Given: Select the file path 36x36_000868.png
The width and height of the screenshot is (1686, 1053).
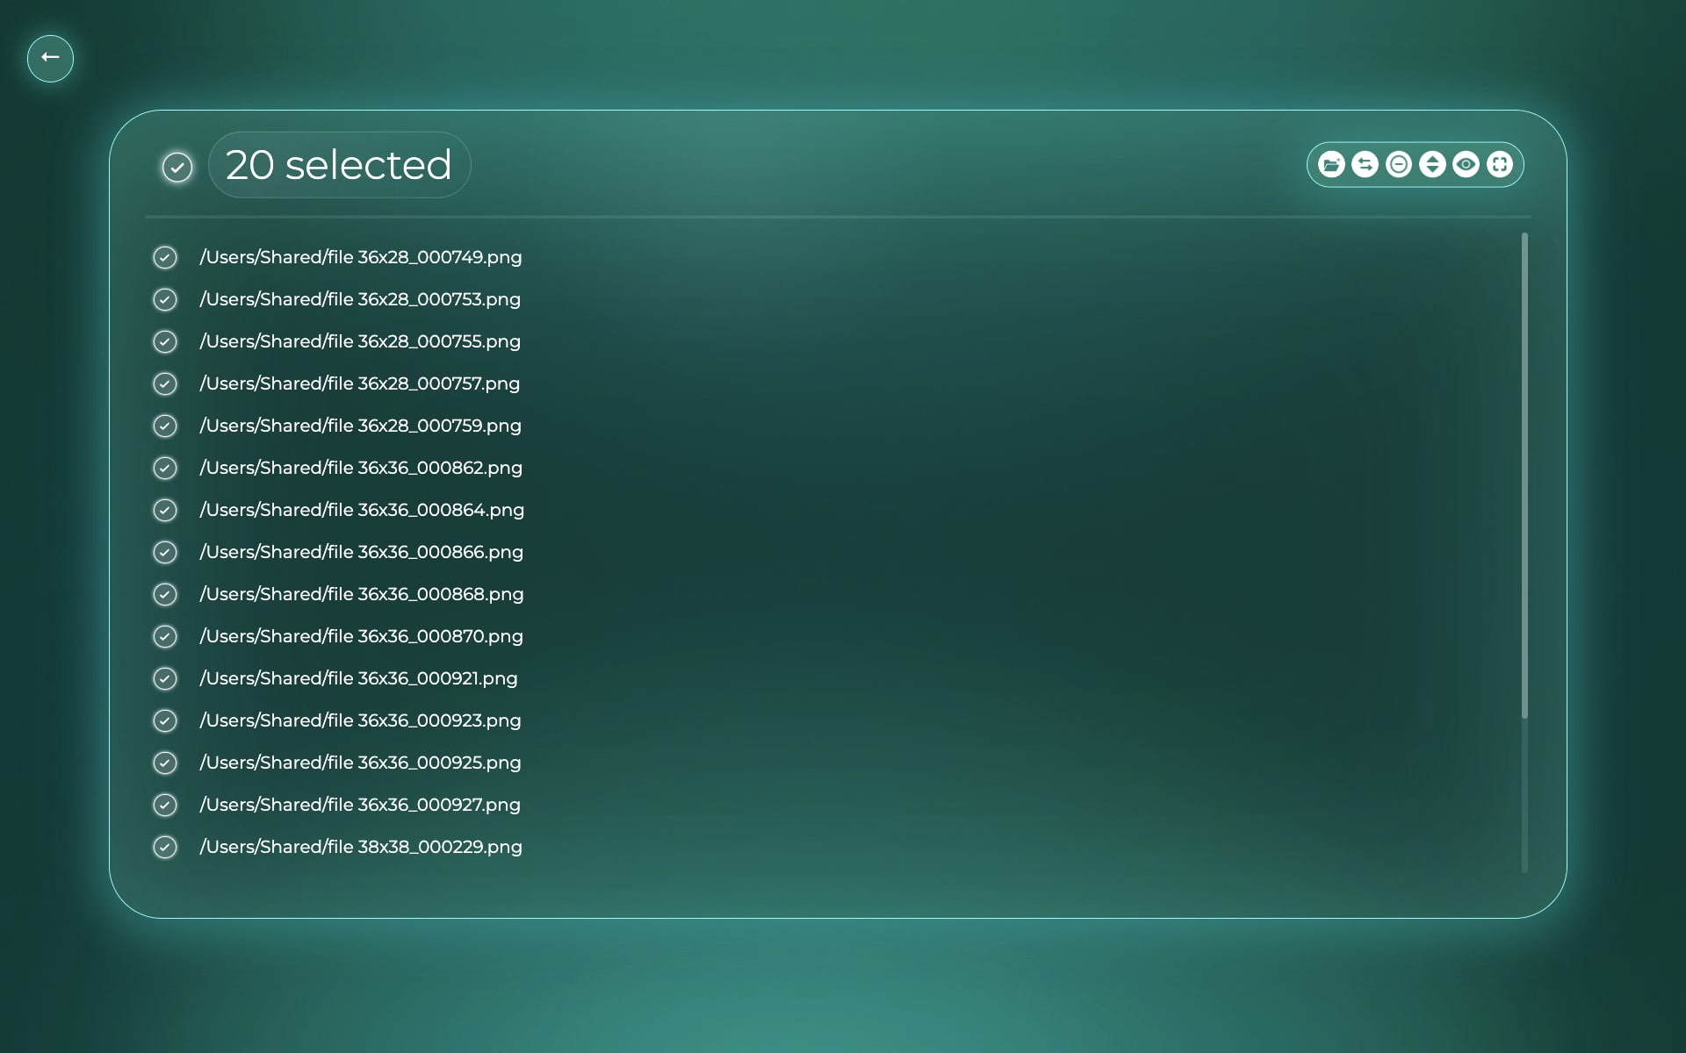Looking at the screenshot, I should (362, 594).
